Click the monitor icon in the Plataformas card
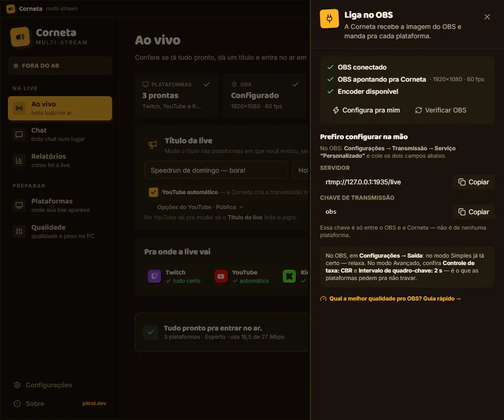Image resolution: width=504 pixels, height=420 pixels. coord(146,84)
